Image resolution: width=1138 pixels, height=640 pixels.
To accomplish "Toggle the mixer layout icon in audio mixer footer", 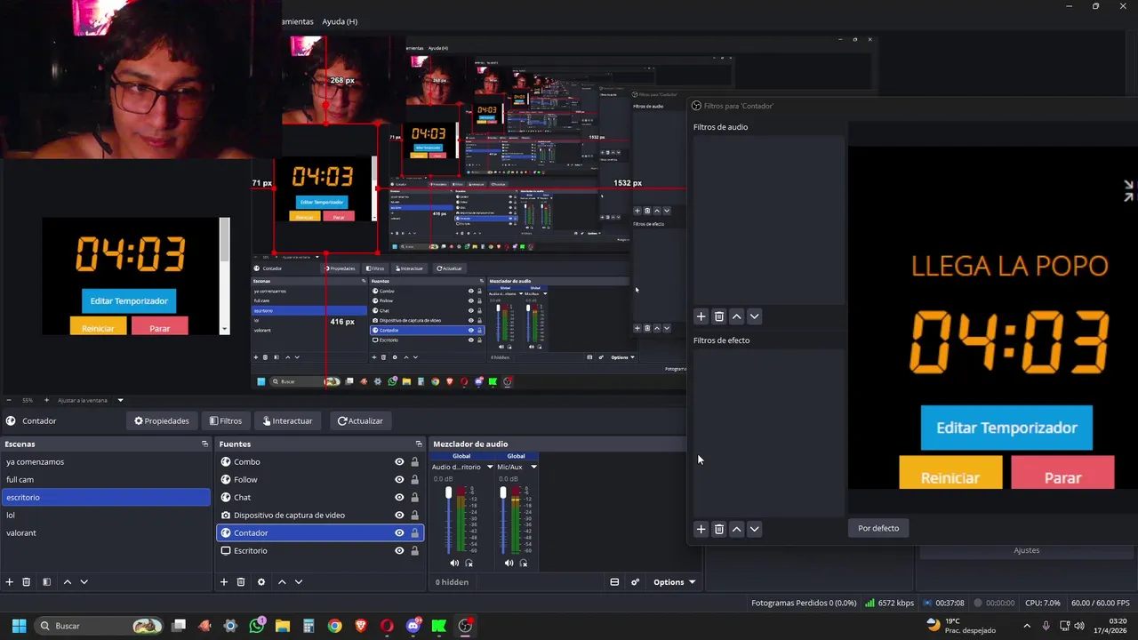I will tap(614, 582).
